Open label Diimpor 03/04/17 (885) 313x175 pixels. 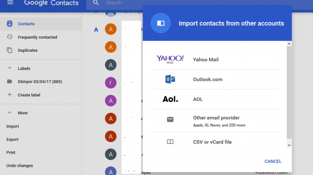pos(40,81)
